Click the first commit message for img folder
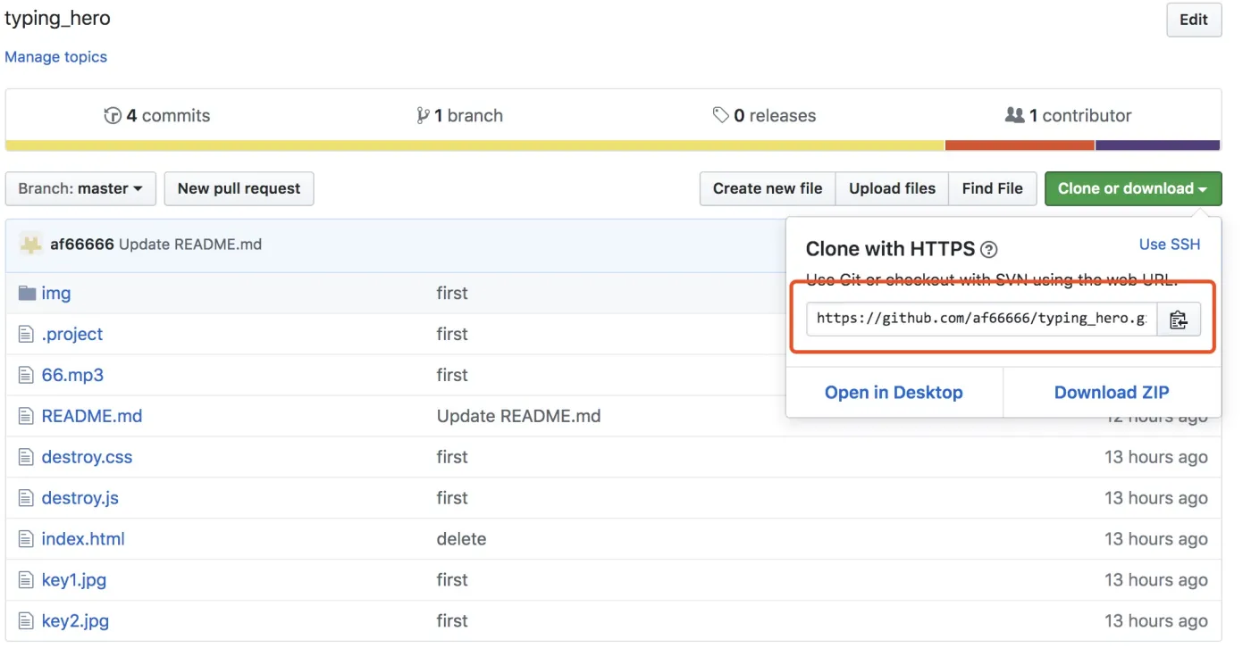Image resolution: width=1251 pixels, height=648 pixels. coord(452,293)
